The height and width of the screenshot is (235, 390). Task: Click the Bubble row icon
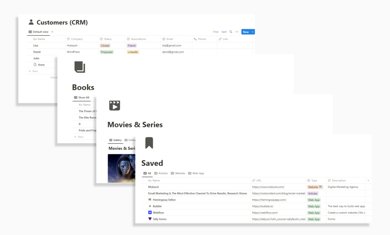(x=150, y=206)
